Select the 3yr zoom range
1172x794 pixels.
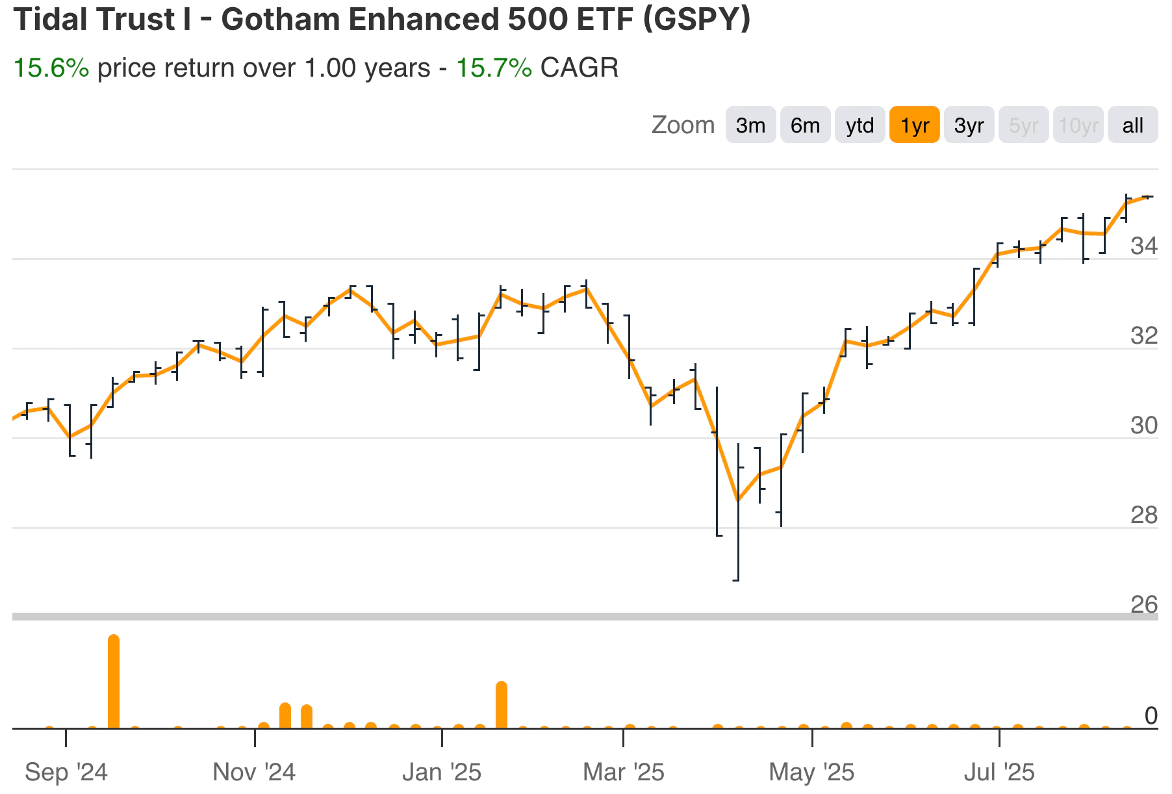(969, 125)
